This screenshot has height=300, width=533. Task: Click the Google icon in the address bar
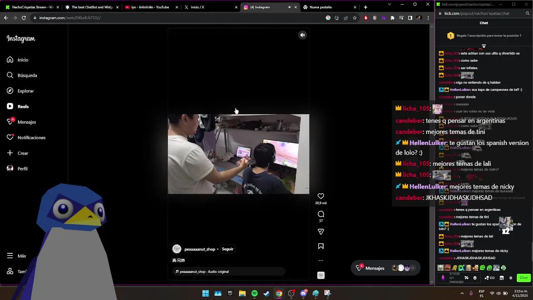328,18
